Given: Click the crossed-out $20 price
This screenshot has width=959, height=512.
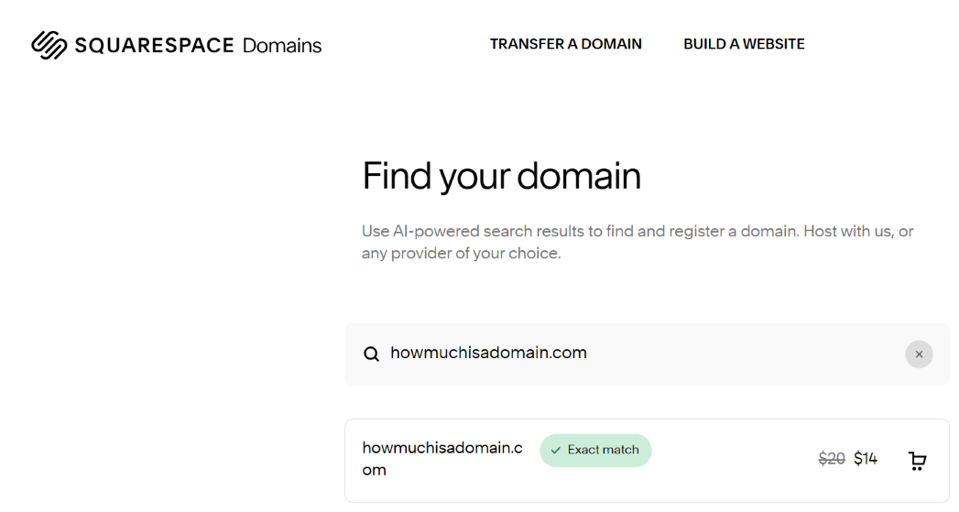Looking at the screenshot, I should tap(831, 459).
